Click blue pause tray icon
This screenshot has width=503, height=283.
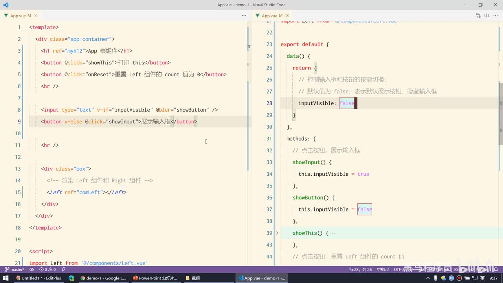[x=452, y=278]
